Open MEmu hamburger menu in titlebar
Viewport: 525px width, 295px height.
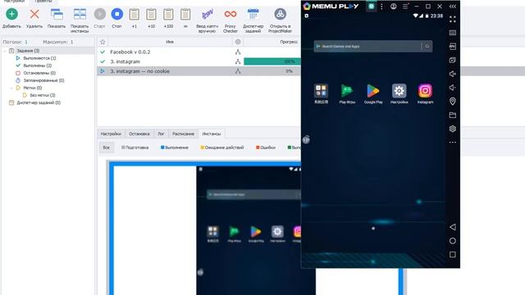[x=405, y=7]
